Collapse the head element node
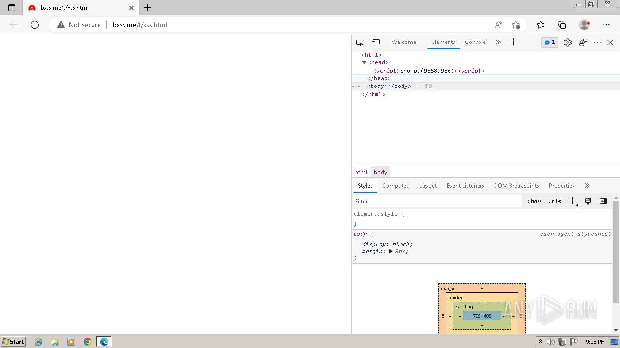The image size is (620, 348). pos(364,62)
